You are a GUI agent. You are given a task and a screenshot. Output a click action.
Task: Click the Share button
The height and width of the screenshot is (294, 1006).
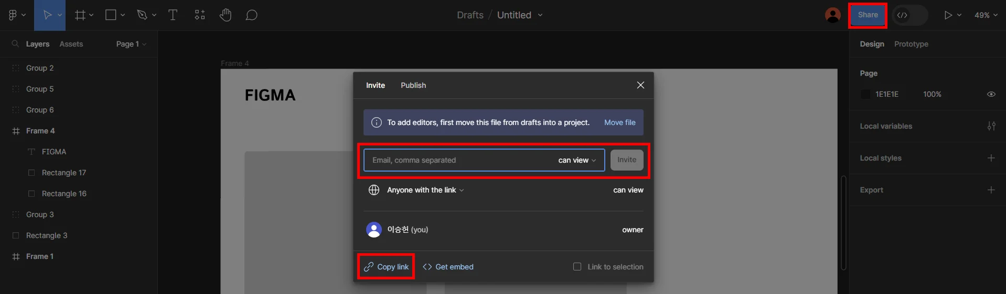pyautogui.click(x=868, y=15)
